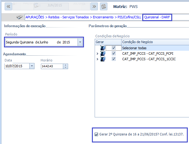This screenshot has height=144, width=189.
Task: Open PIS/Cofins/CSLL breadcrumb link
Action: pyautogui.click(x=129, y=17)
